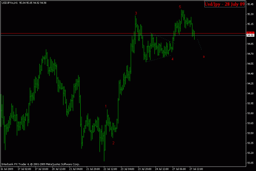Click the red horizontal line on the chart
Viewport: 256px width, 171px height.
(123, 33)
